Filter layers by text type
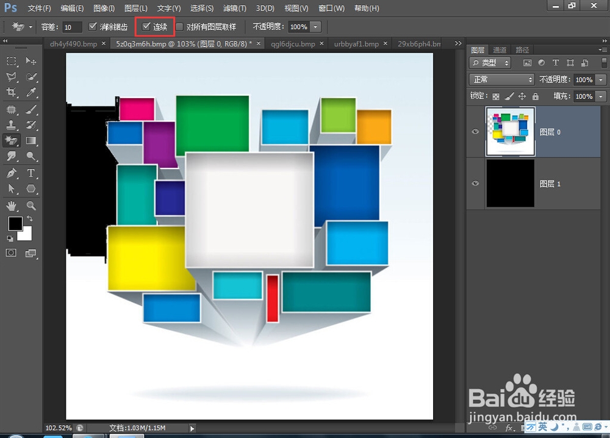The height and width of the screenshot is (438, 610). point(556,63)
